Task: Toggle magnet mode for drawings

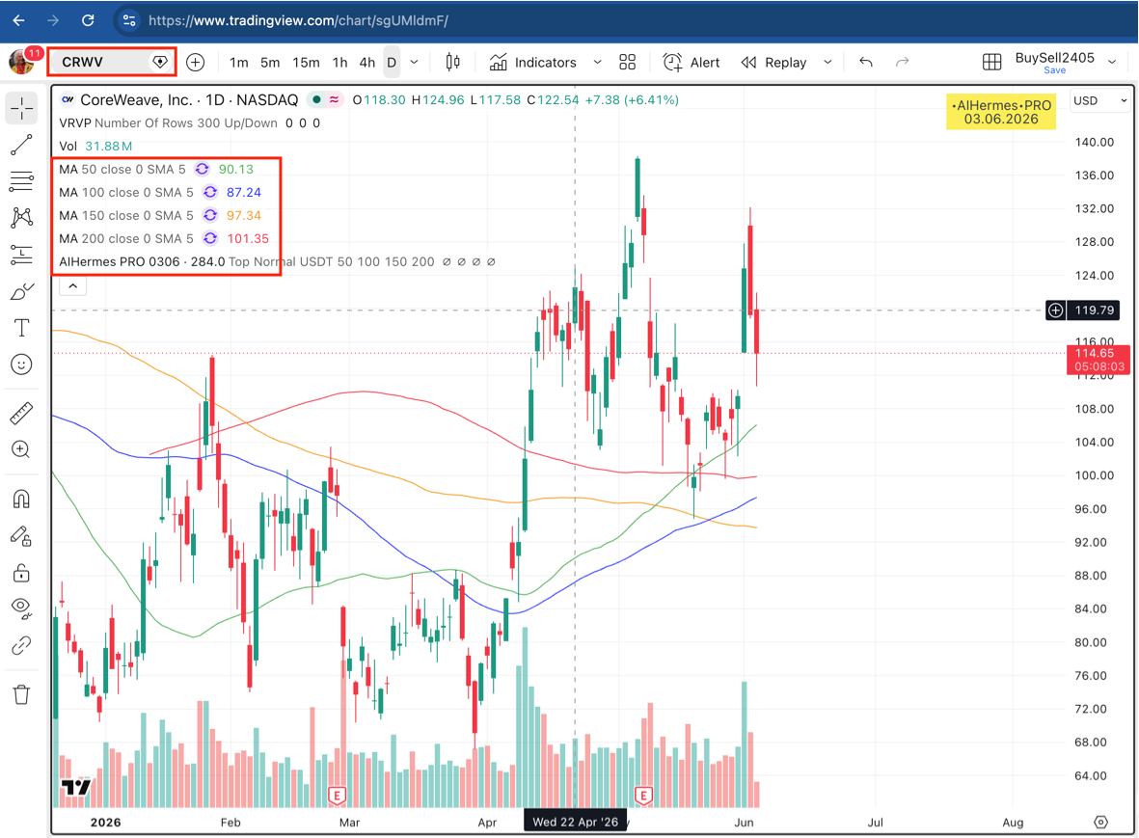Action: pyautogui.click(x=21, y=499)
